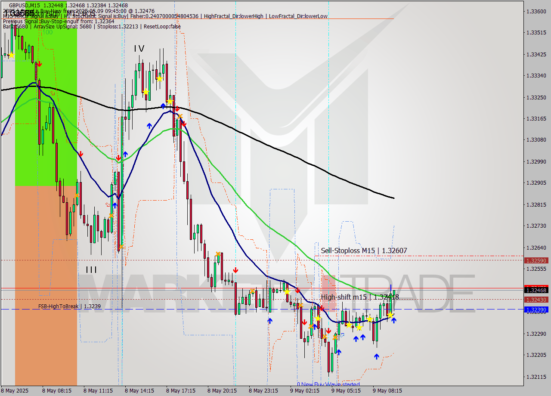Viewport: 551px width, 396px height.
Task: Select the Sell-Stoploss M15 | 1.32607 label
Action: coord(364,251)
